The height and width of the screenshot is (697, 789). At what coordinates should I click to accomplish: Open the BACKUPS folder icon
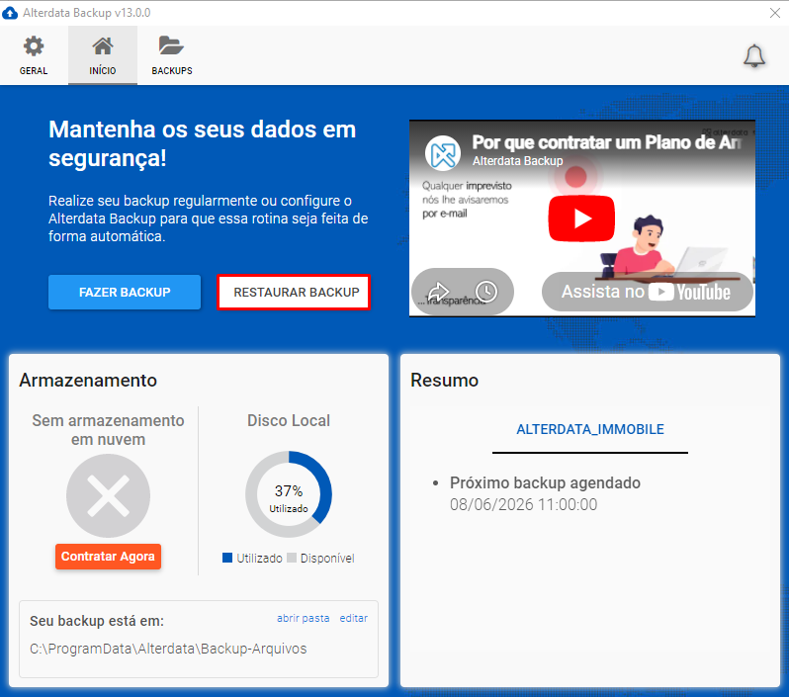171,45
